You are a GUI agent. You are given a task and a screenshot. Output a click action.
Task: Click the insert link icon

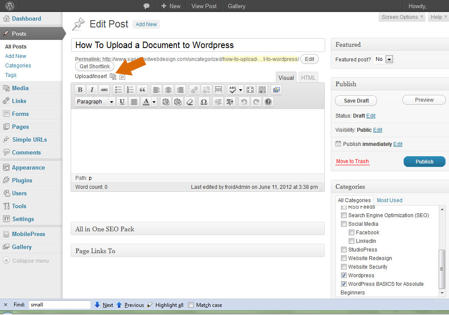click(195, 90)
